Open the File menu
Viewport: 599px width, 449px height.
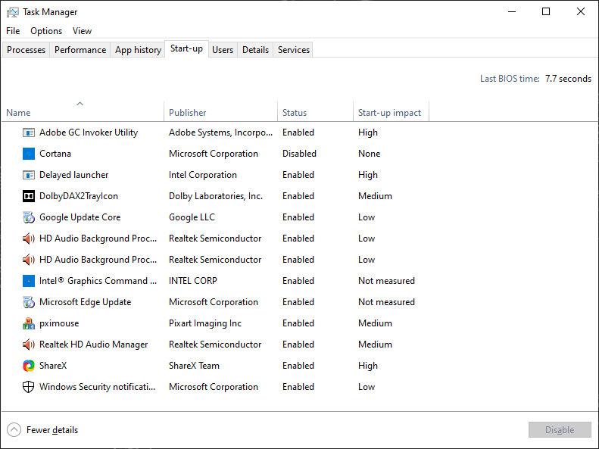click(13, 31)
